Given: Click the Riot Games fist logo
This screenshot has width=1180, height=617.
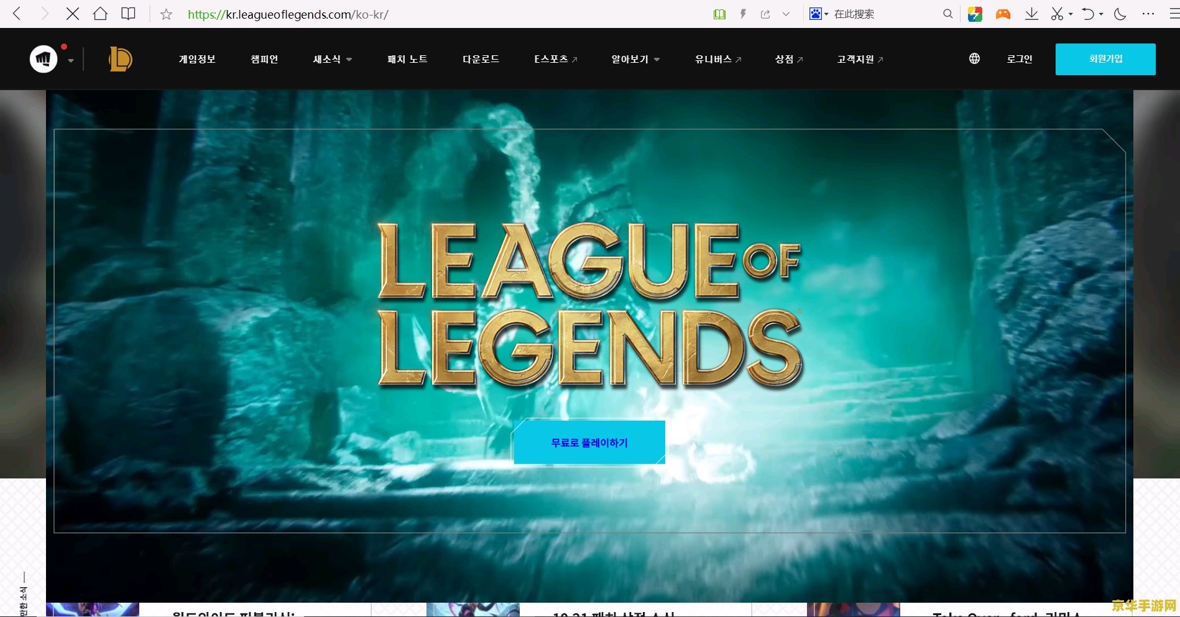Looking at the screenshot, I should click(44, 59).
